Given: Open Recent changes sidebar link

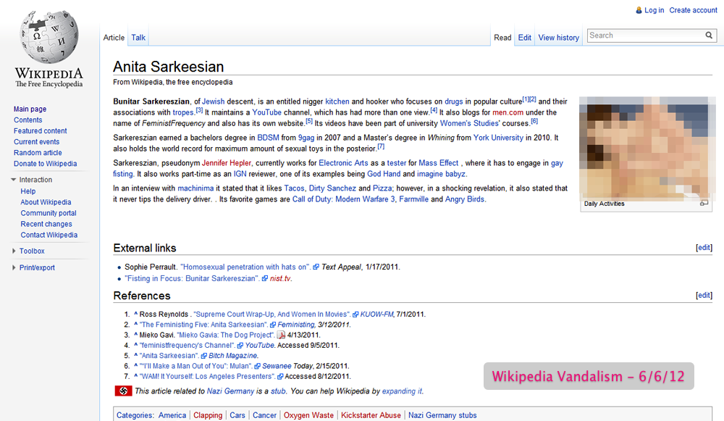Looking at the screenshot, I should (46, 224).
